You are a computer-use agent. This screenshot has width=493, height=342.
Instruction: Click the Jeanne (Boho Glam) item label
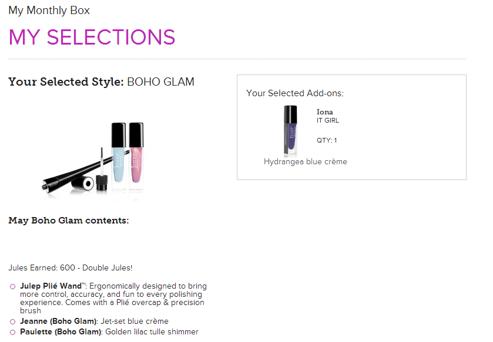(x=58, y=321)
